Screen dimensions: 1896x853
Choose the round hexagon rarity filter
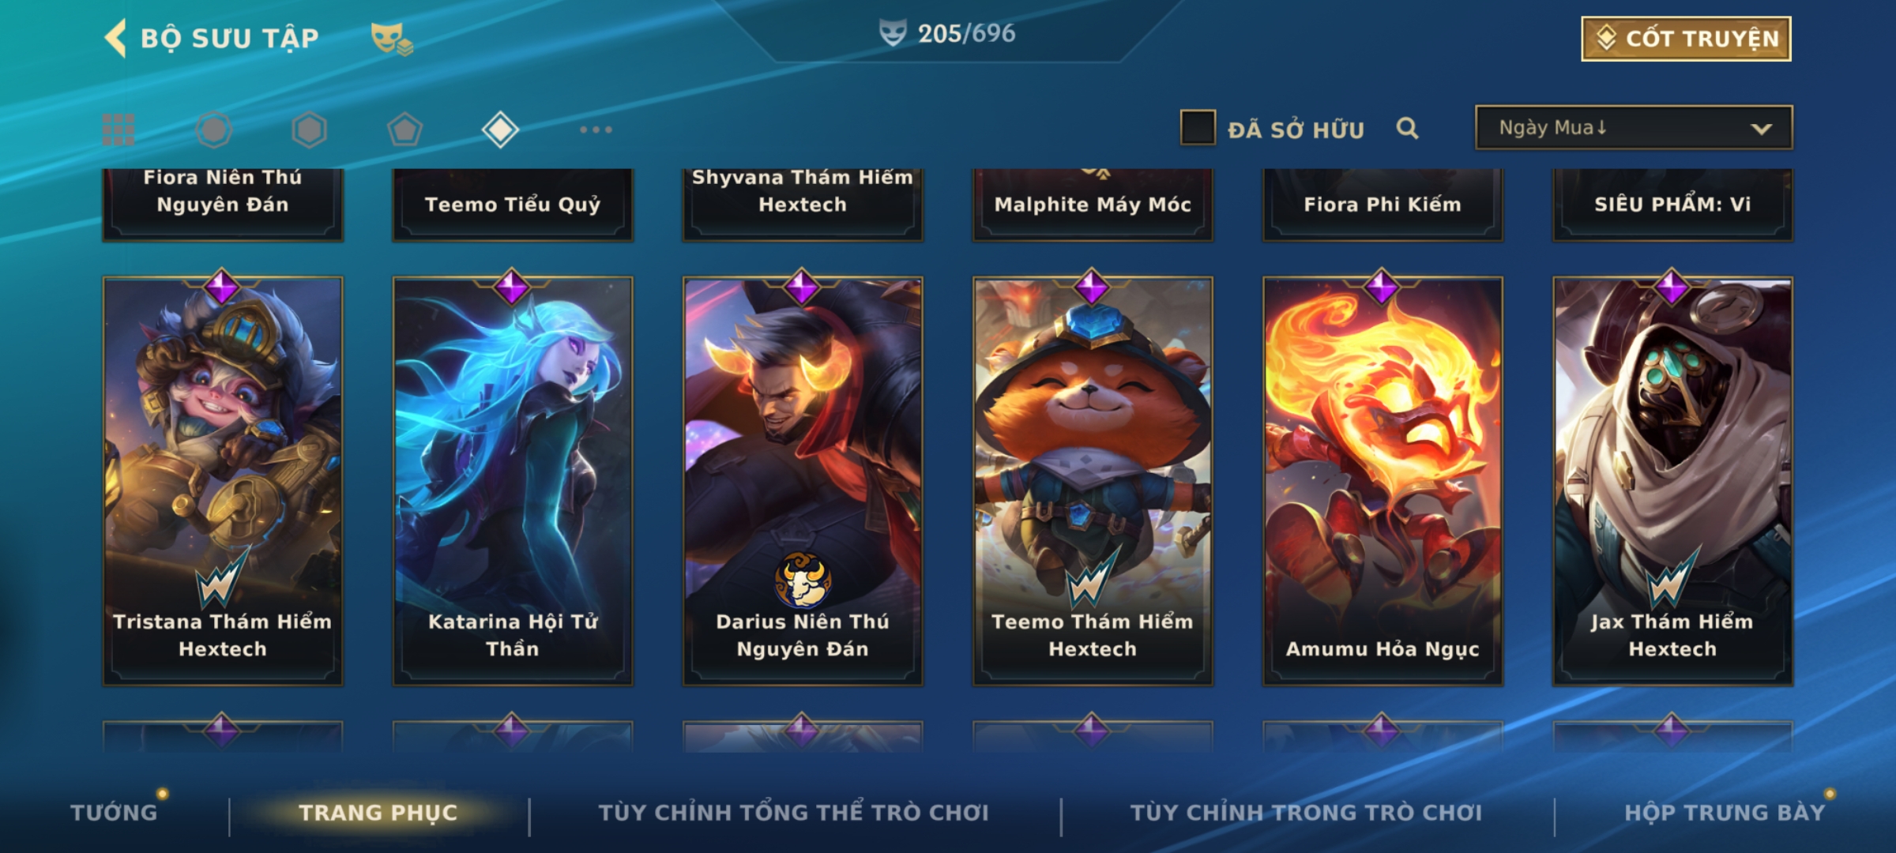pyautogui.click(x=213, y=130)
